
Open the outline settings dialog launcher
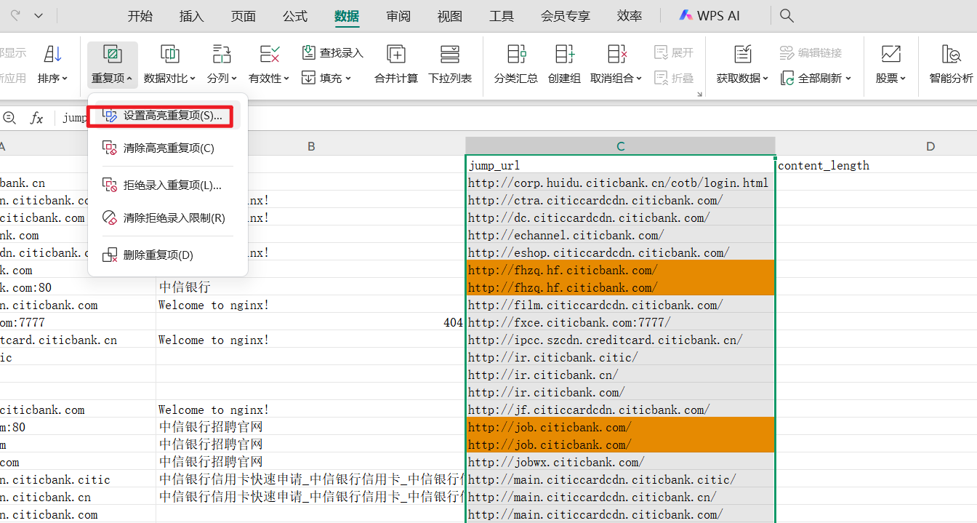coord(700,94)
